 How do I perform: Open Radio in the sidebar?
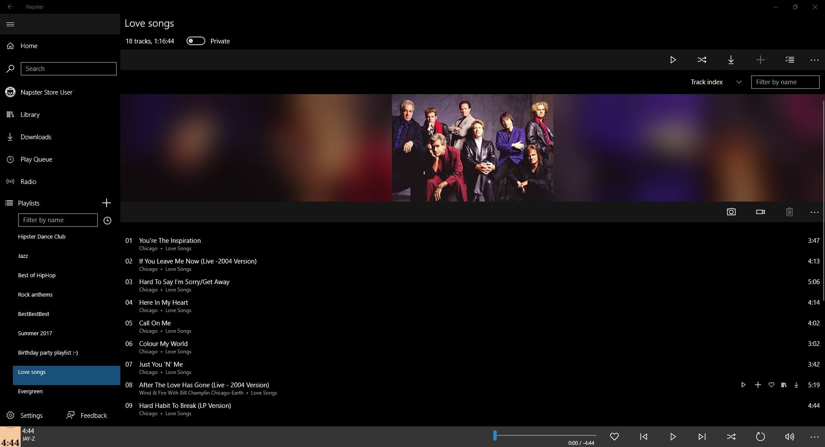[28, 181]
